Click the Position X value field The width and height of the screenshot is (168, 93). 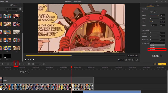(x=155, y=25)
